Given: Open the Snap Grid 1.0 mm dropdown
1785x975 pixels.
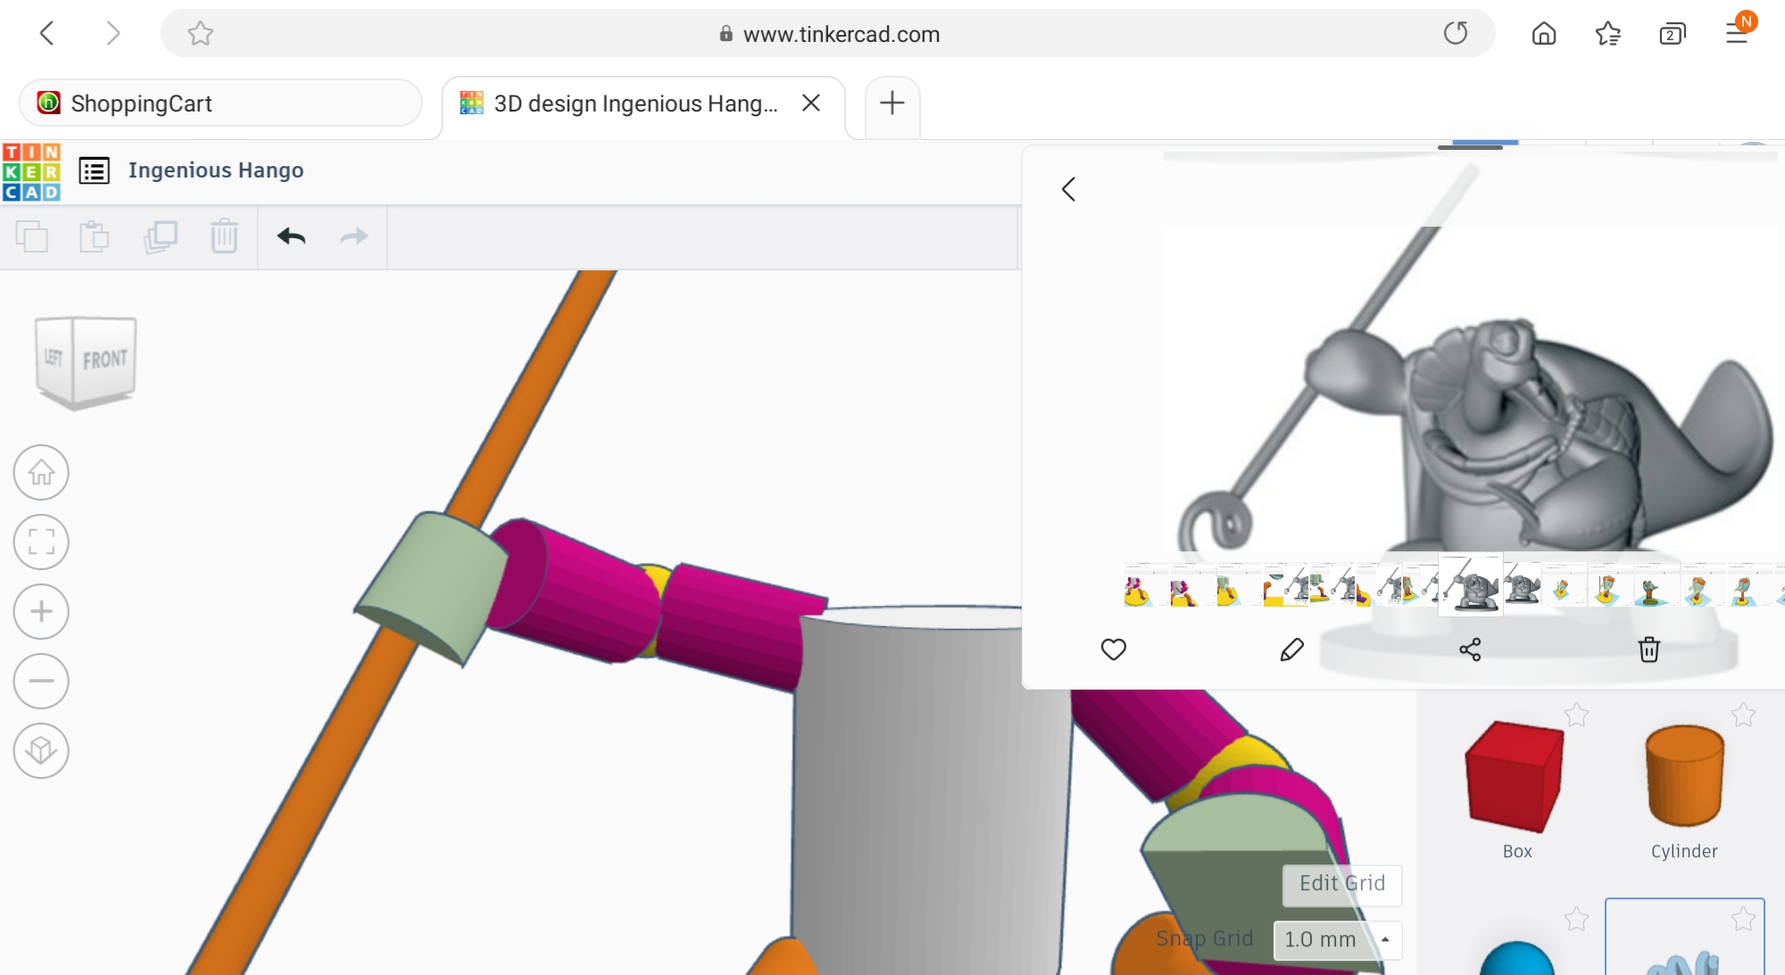Looking at the screenshot, I should click(1336, 939).
